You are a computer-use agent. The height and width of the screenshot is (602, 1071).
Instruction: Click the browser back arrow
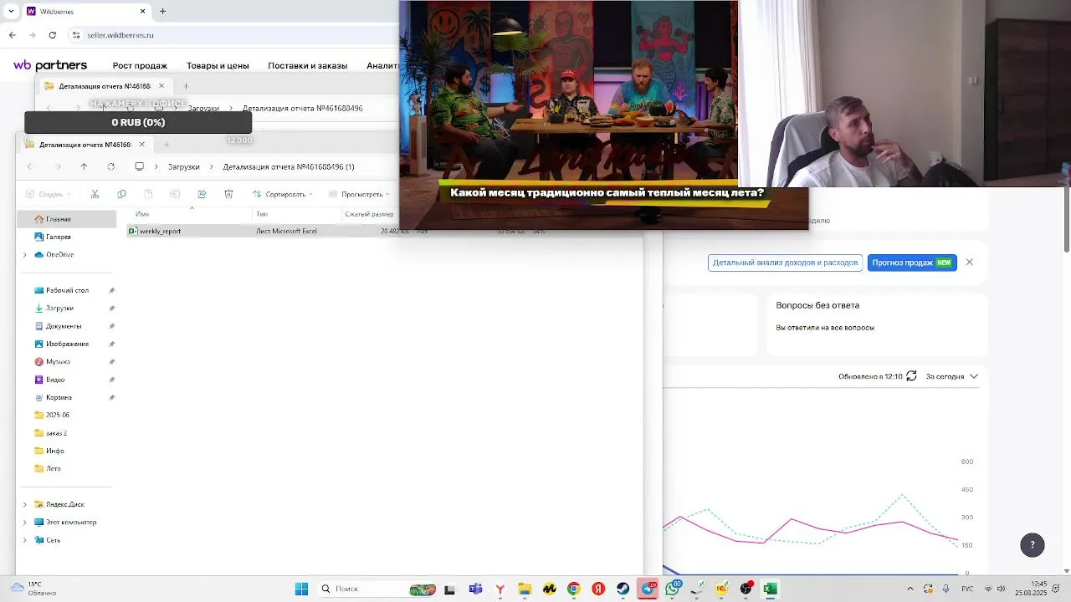12,35
